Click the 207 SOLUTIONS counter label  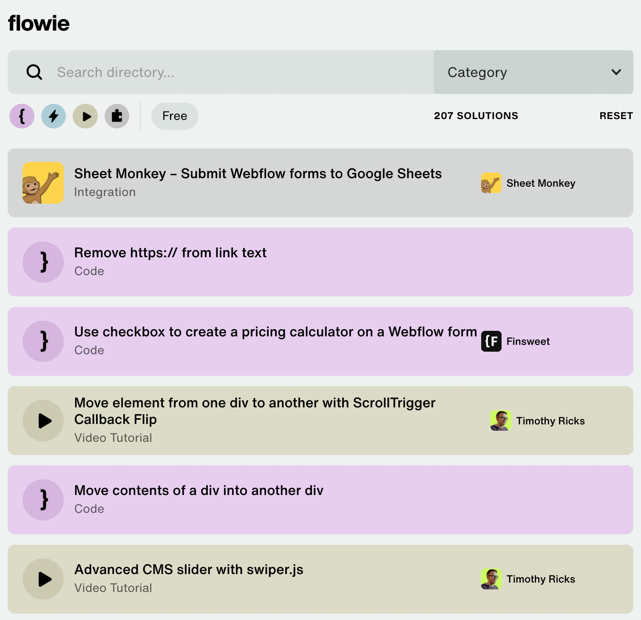[476, 116]
